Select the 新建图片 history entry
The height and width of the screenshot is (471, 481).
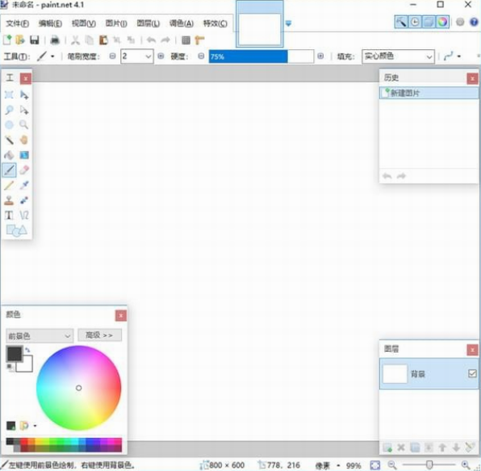coord(429,93)
